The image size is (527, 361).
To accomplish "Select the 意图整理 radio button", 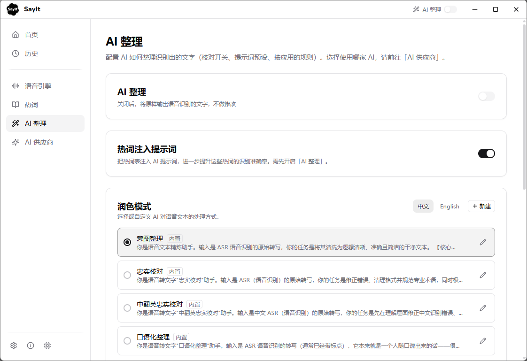I will point(127,242).
